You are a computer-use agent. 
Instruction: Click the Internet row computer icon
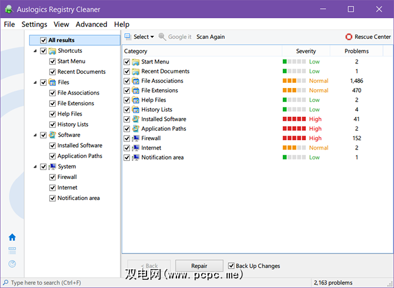(x=136, y=148)
